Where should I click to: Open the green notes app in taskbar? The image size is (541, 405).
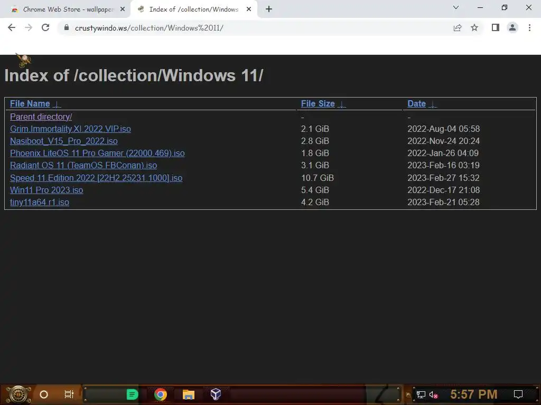click(x=132, y=394)
